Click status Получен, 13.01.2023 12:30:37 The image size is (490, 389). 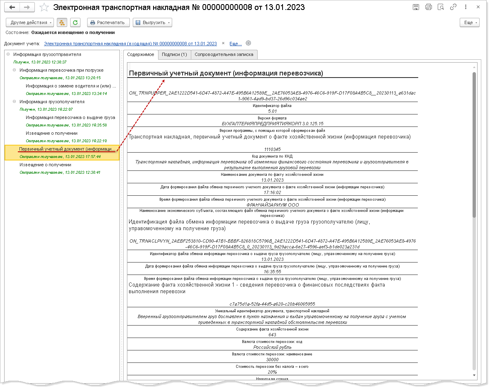[x=40, y=62]
